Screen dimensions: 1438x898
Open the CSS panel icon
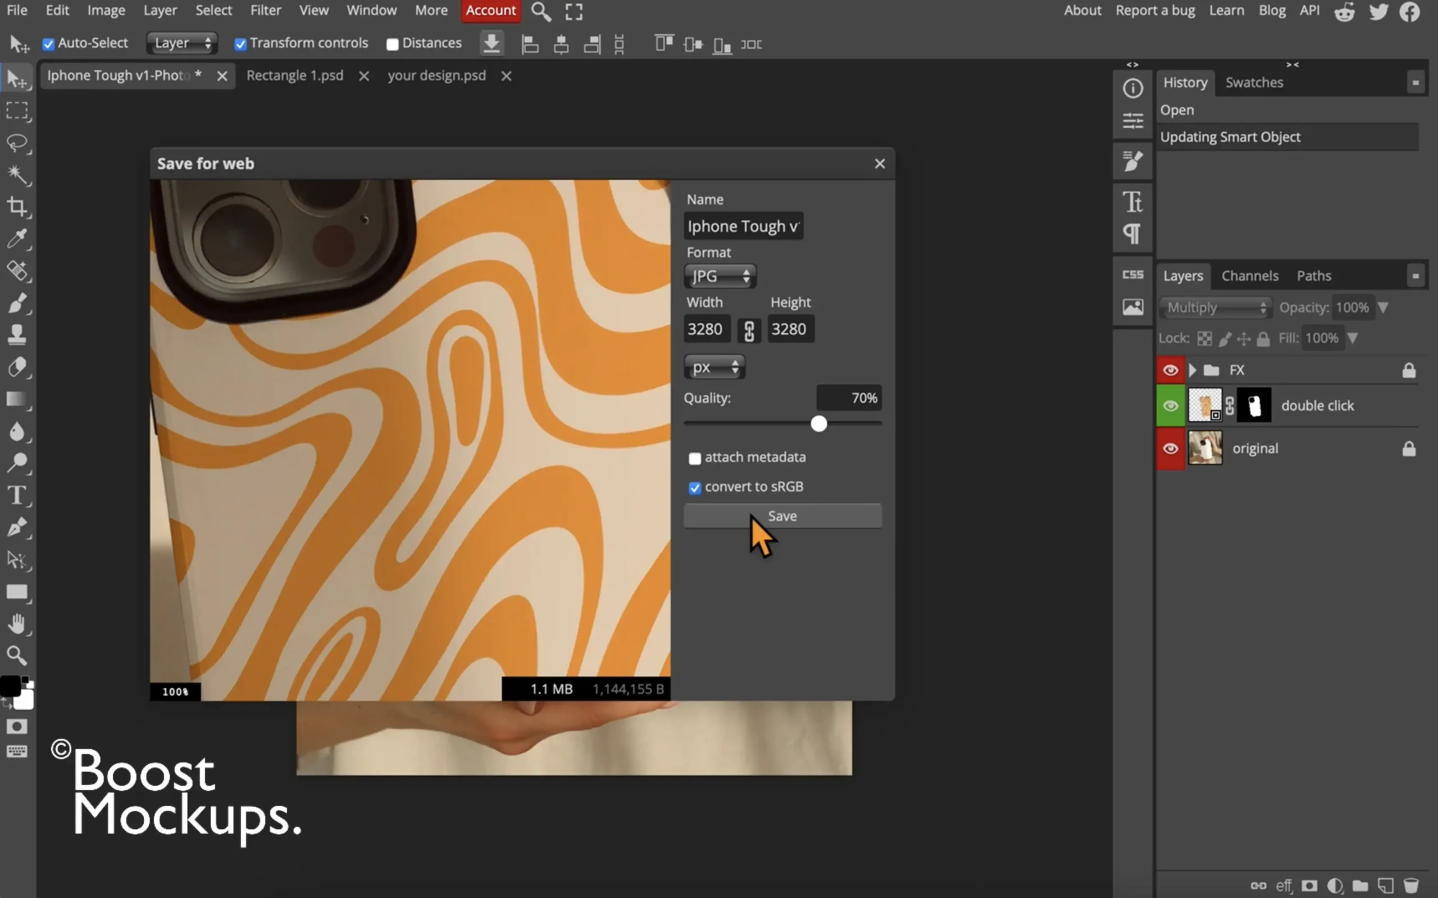tap(1132, 274)
